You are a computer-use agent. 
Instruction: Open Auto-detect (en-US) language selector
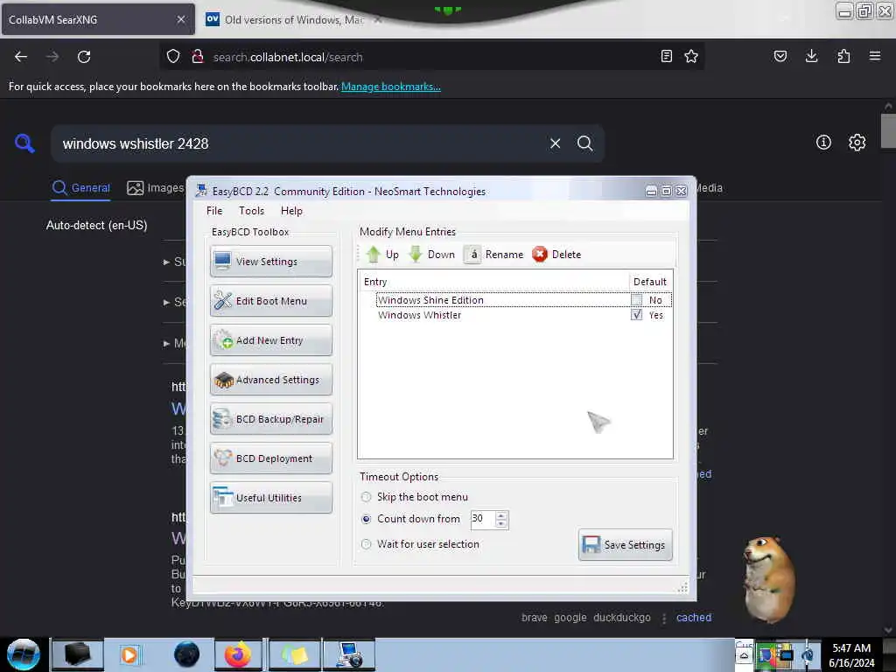[x=96, y=225]
